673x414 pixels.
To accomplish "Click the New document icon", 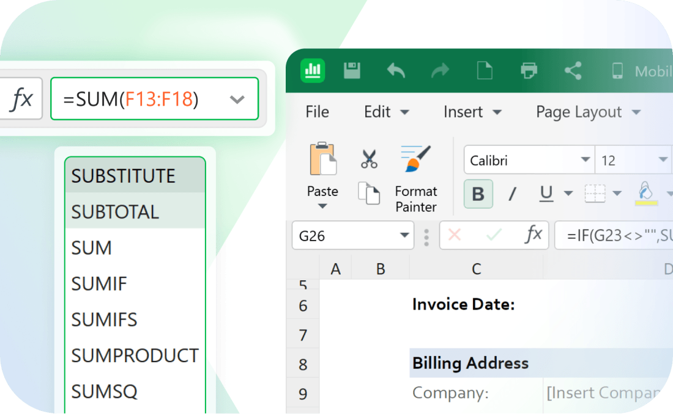I will [x=485, y=71].
